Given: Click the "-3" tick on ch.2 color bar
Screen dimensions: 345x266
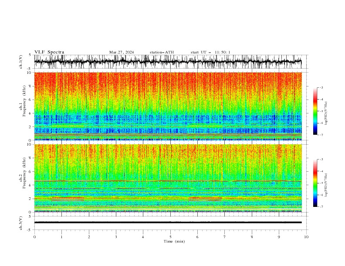Looking at the screenshot, I should point(321,160).
